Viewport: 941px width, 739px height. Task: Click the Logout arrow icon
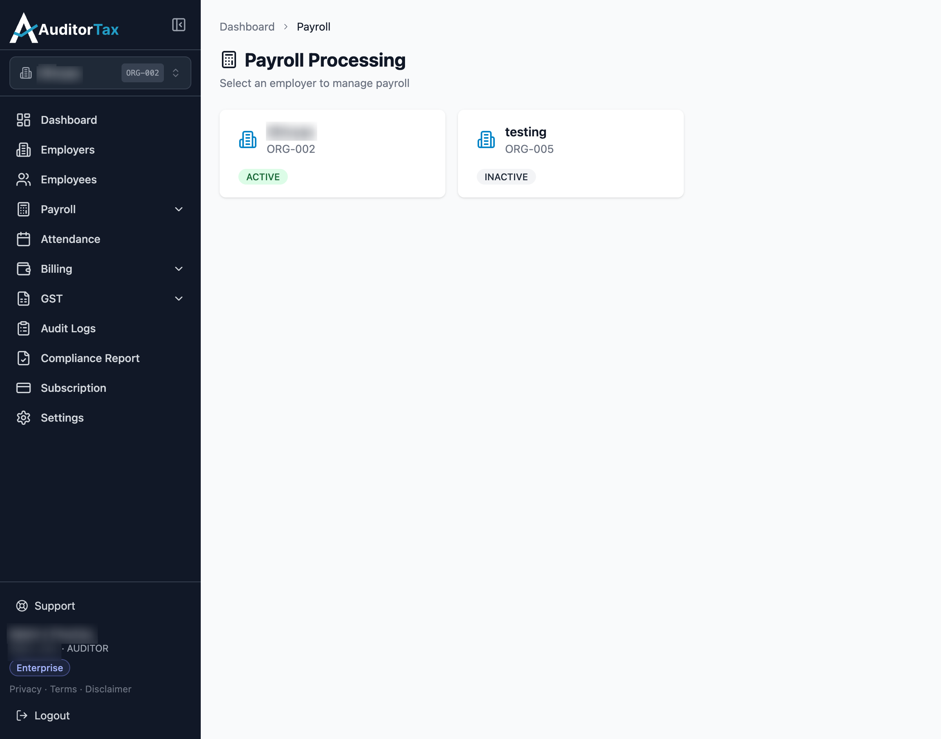click(22, 715)
